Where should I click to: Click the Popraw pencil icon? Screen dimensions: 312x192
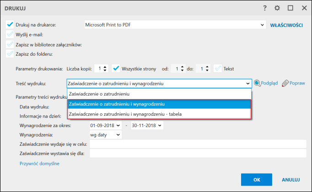click(x=285, y=83)
